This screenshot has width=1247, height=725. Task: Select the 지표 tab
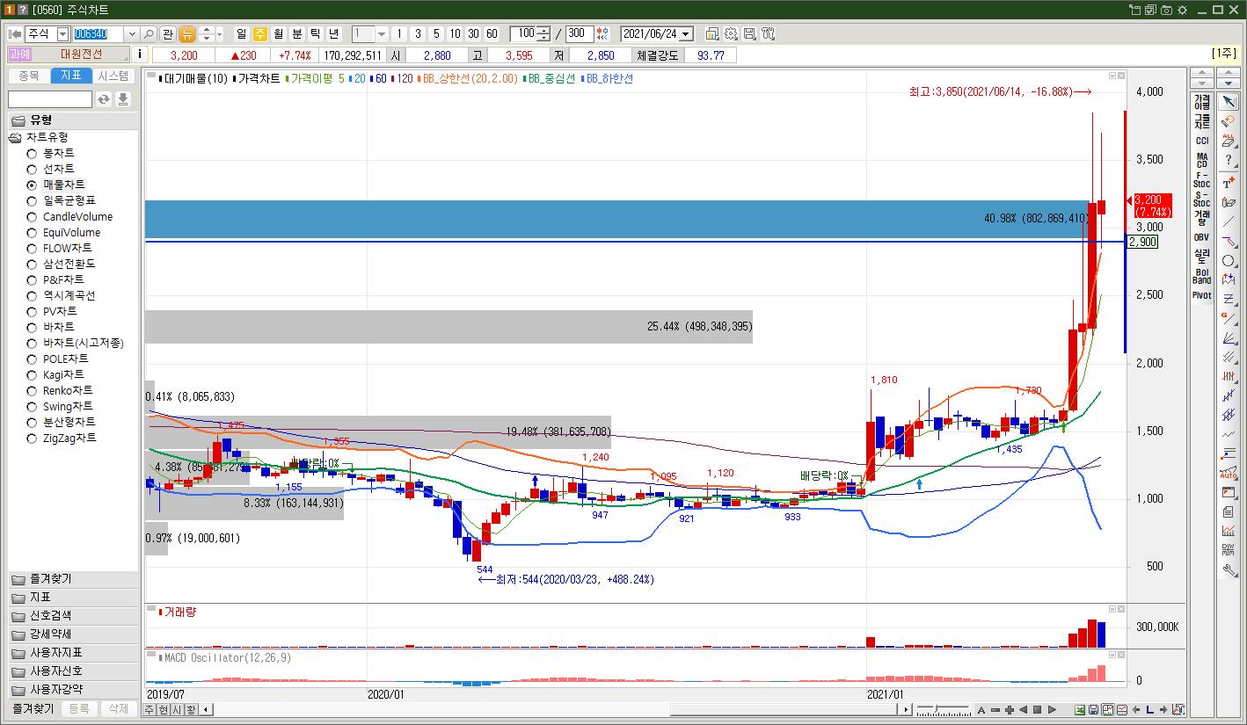[71, 76]
